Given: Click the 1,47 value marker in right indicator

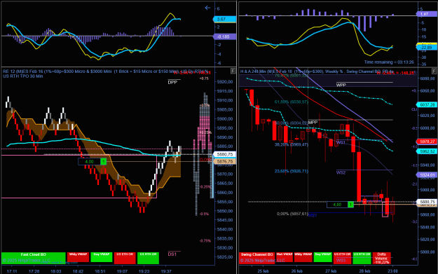Looking at the screenshot, I should coord(427,14).
